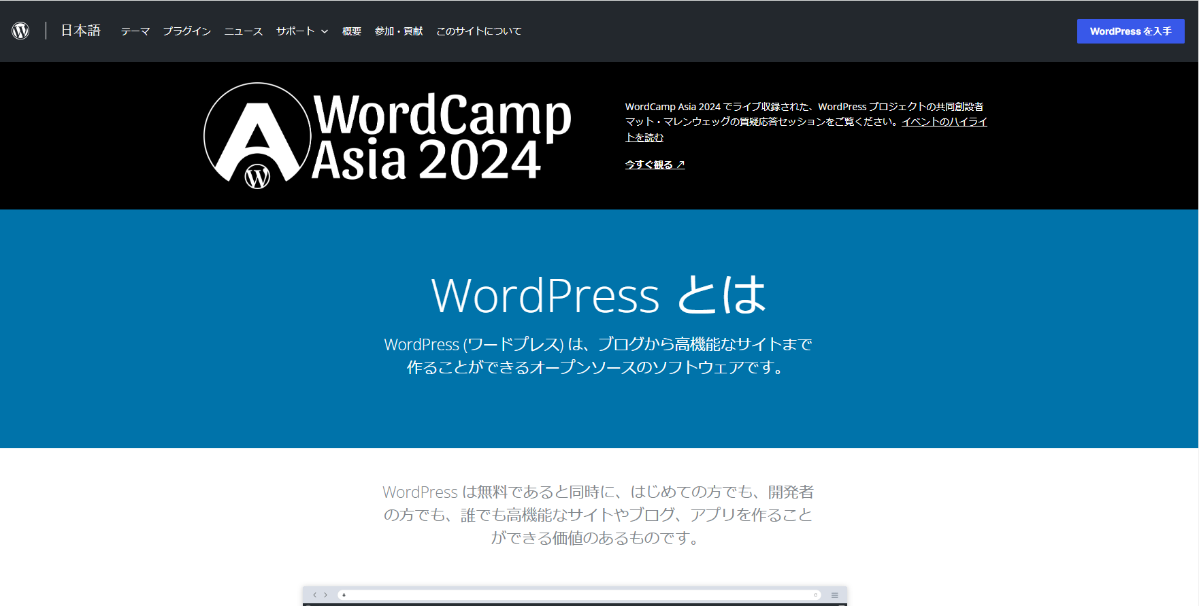Expand the サポート dropdown chevron
Screen dimensions: 1199x606
[325, 32]
